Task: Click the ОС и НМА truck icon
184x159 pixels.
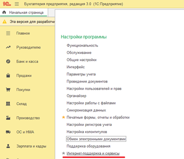Action: [8, 132]
